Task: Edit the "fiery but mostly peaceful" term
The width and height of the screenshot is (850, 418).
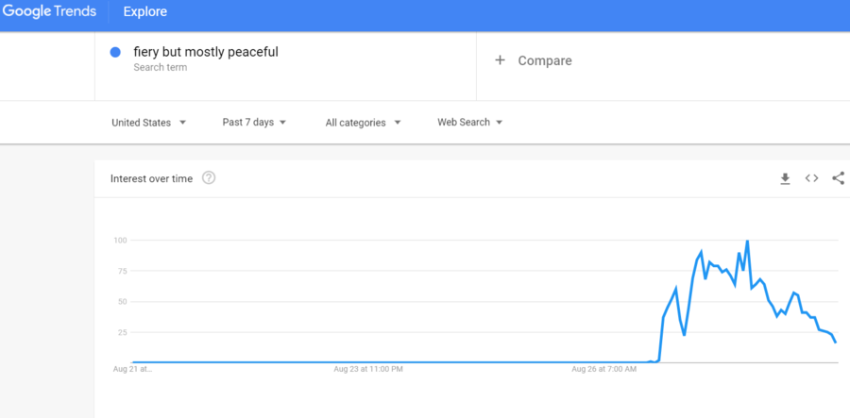Action: [x=206, y=52]
